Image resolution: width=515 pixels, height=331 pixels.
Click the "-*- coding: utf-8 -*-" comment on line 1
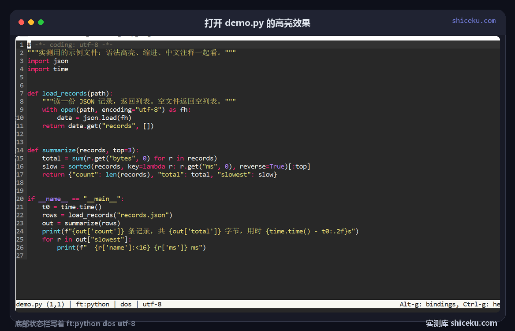[x=74, y=44]
